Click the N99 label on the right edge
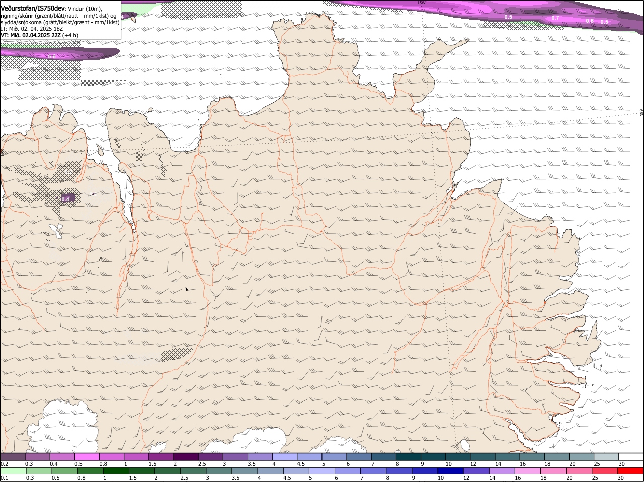Viewport: 644px width, 482px height. tap(641, 113)
